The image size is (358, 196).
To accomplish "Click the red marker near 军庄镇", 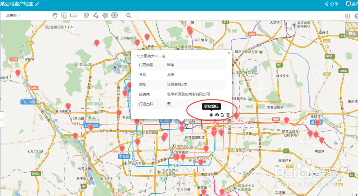I will click(18, 73).
